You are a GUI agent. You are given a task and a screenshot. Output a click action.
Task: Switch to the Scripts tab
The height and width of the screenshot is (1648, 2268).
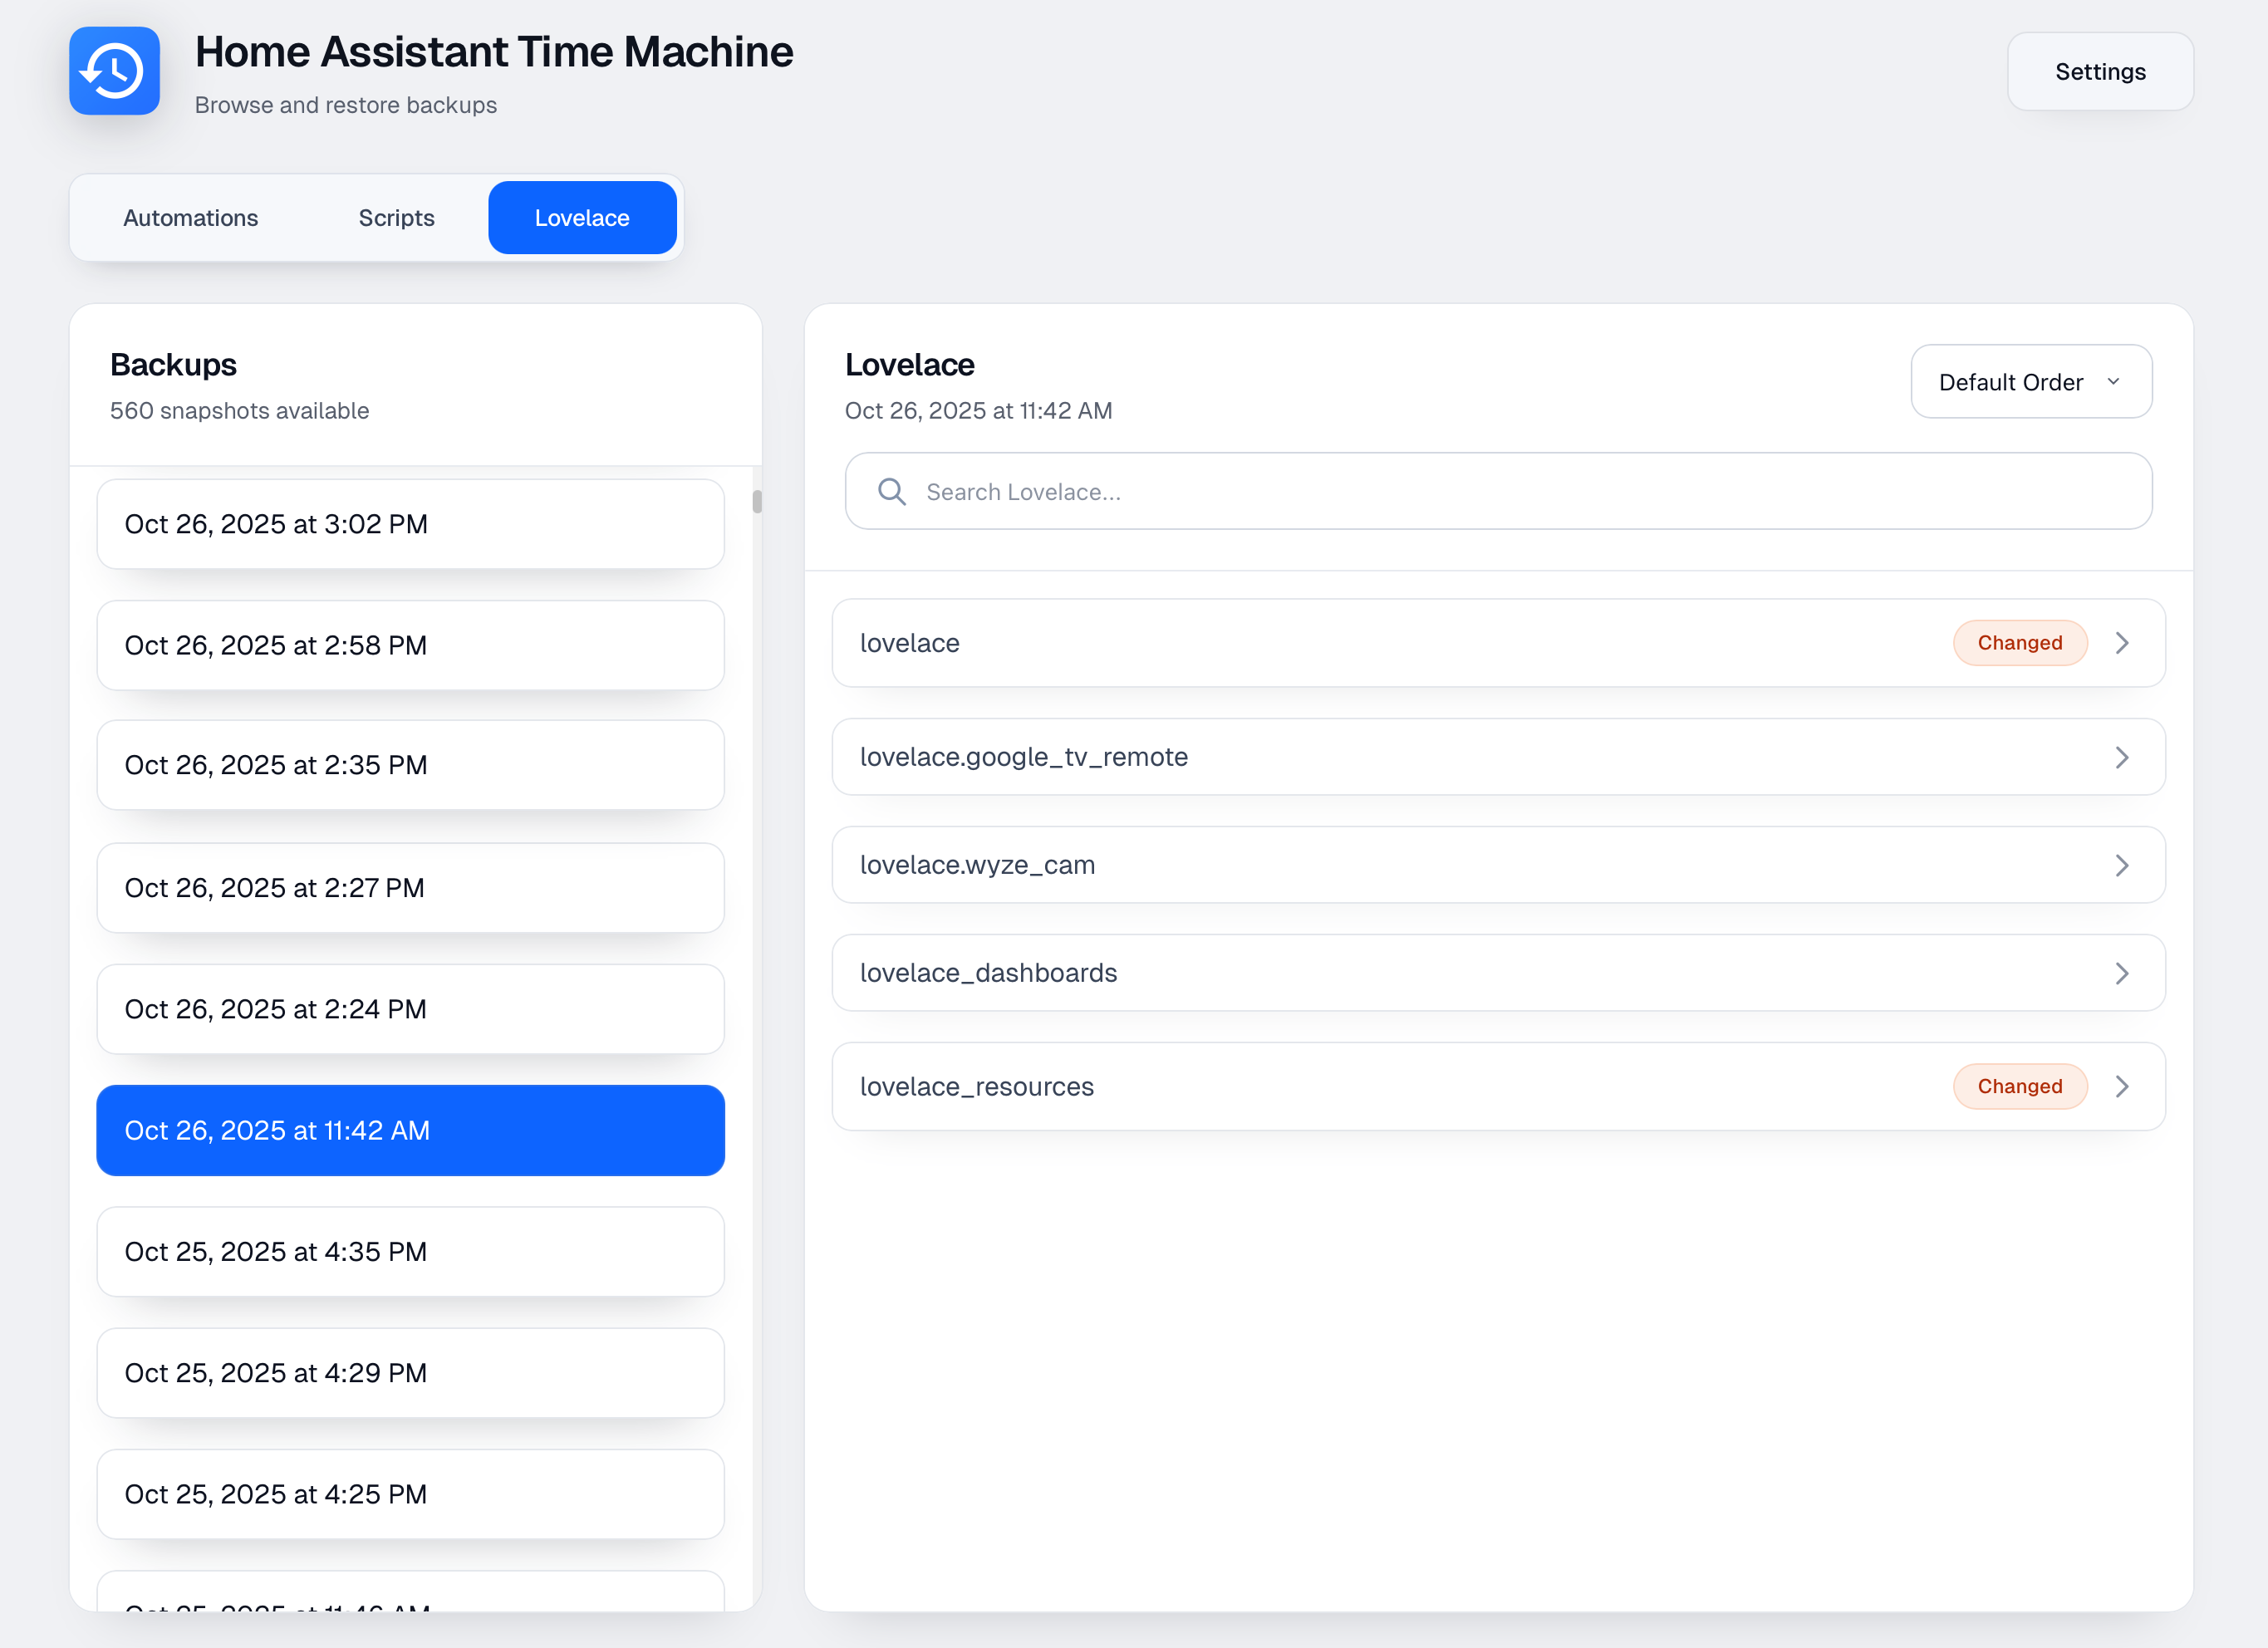(x=396, y=218)
